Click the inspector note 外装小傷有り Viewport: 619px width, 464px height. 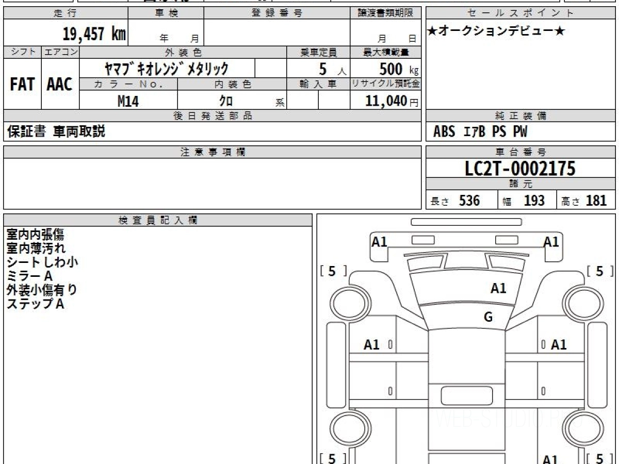pyautogui.click(x=42, y=290)
